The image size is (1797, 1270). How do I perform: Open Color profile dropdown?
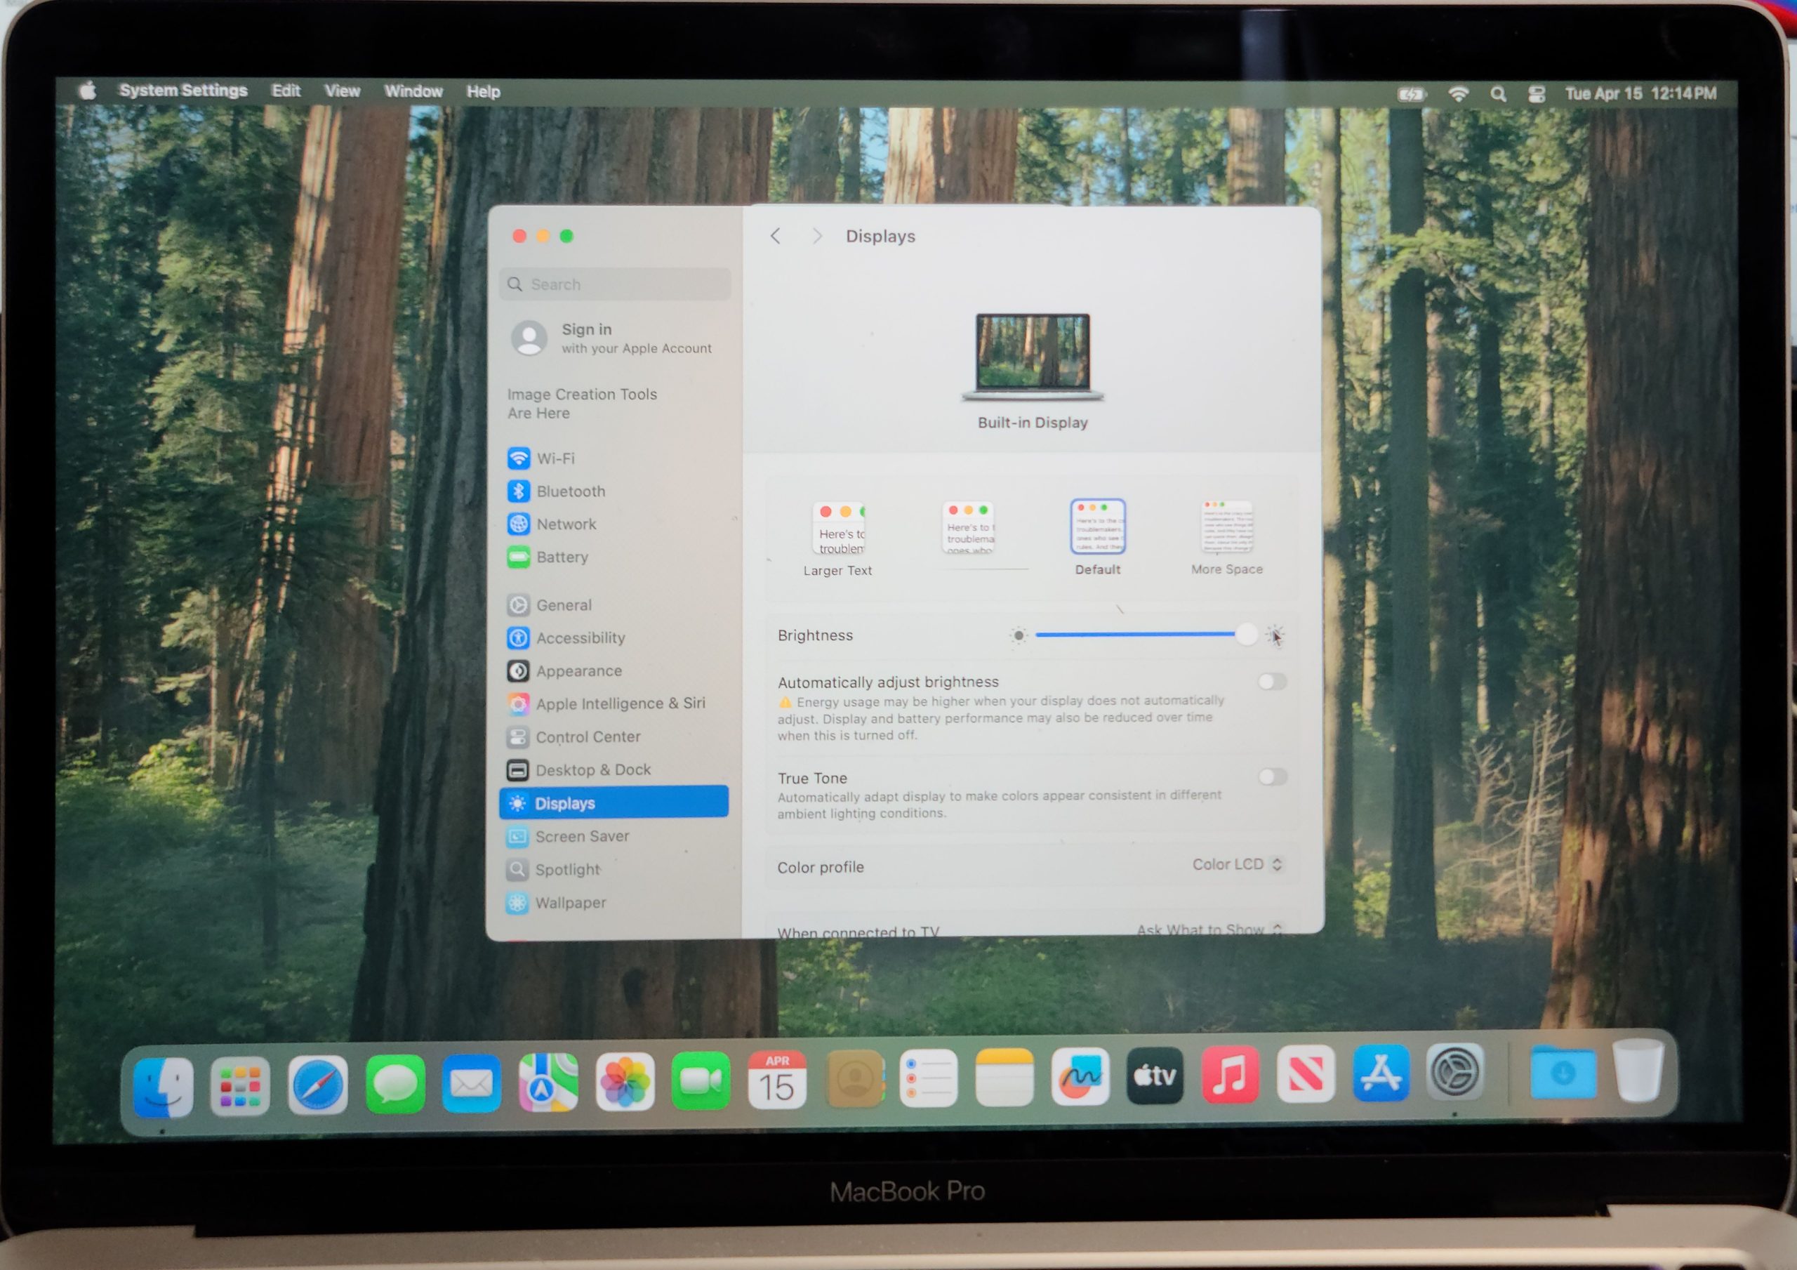pos(1236,864)
